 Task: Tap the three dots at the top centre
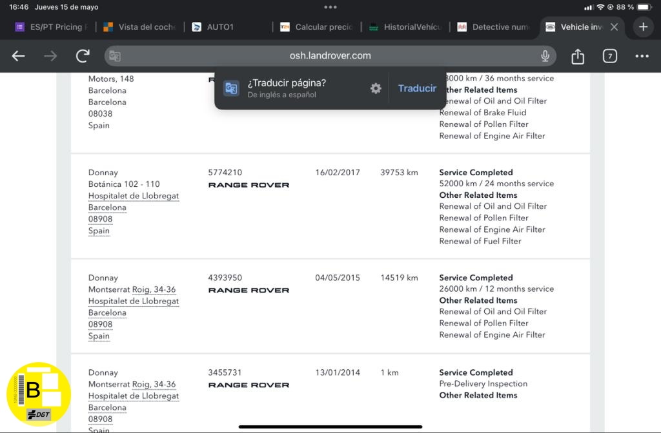(330, 7)
